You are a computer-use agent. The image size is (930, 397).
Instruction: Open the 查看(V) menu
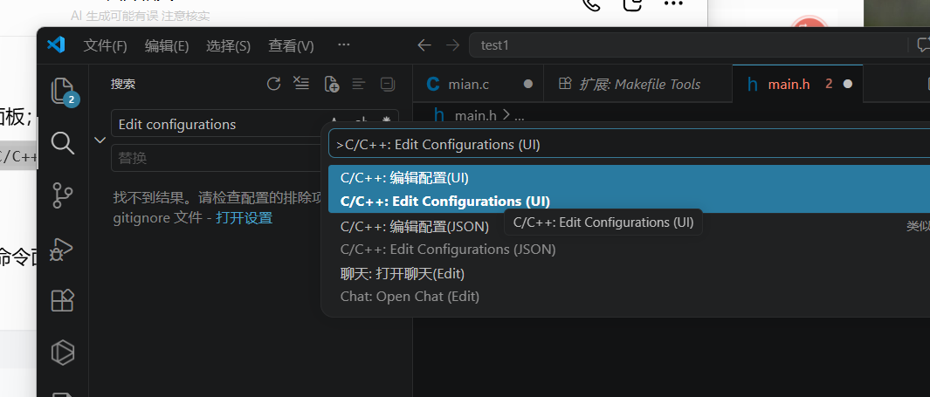pyautogui.click(x=291, y=45)
